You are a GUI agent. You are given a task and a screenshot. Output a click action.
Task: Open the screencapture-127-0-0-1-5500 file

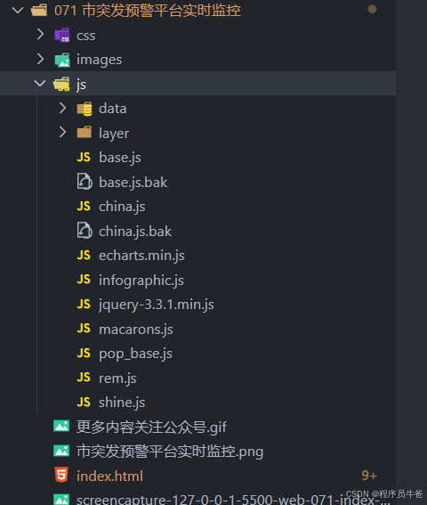click(x=233, y=500)
